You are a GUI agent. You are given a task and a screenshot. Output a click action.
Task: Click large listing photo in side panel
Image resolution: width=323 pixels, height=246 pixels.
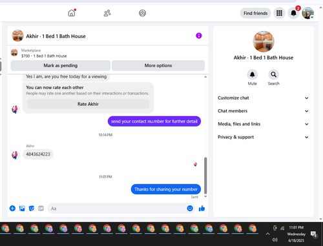click(264, 41)
